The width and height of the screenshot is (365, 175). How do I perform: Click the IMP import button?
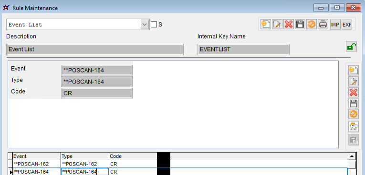(335, 24)
